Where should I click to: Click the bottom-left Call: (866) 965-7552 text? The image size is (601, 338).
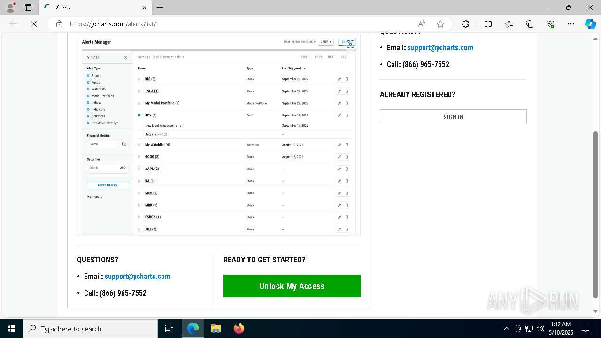pos(115,293)
